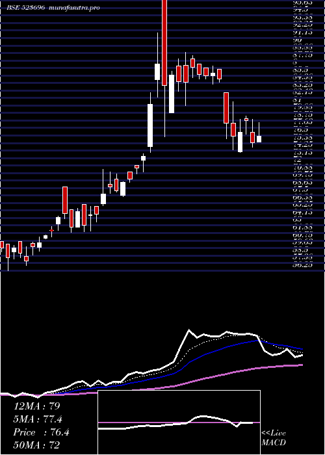
Task: Click the 'Price : 76.4' readout
Action: click(41, 432)
